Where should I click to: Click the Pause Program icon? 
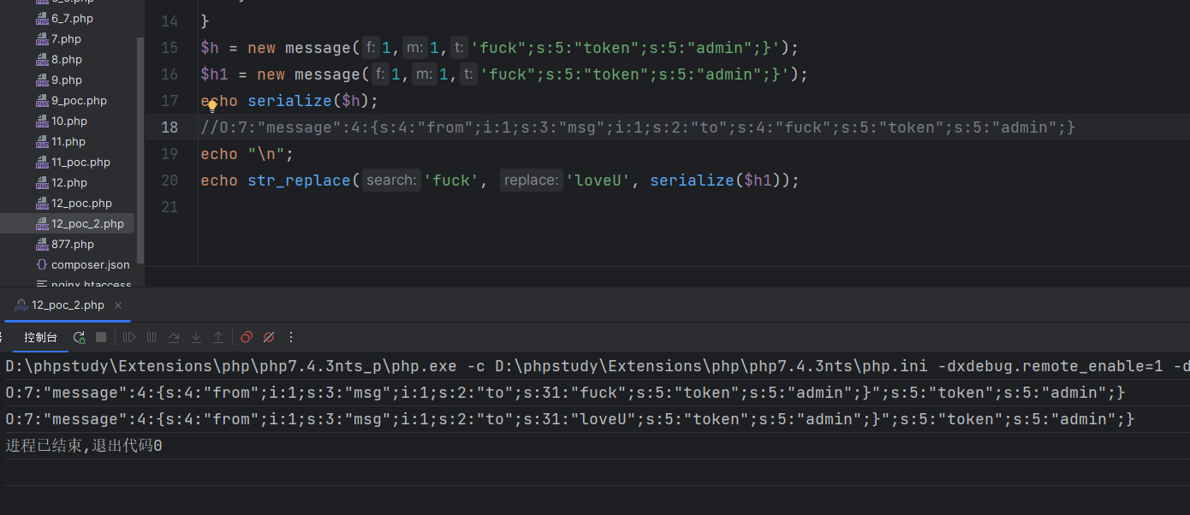pyautogui.click(x=152, y=337)
